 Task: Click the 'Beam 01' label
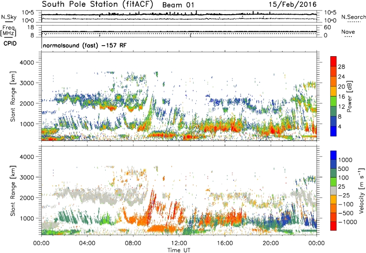pyautogui.click(x=178, y=5)
